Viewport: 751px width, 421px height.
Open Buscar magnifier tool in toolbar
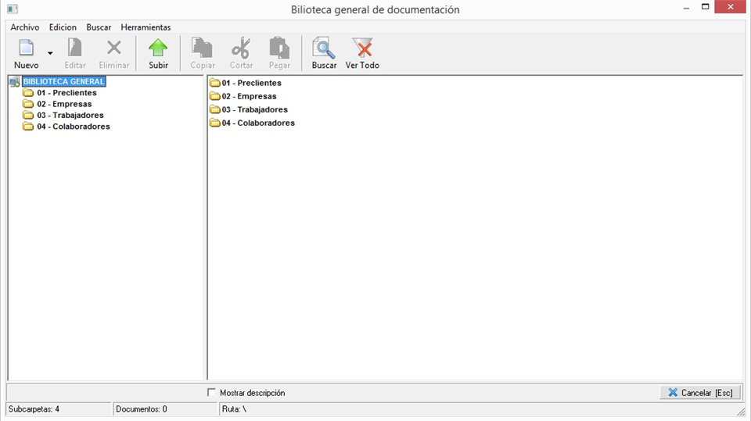324,48
